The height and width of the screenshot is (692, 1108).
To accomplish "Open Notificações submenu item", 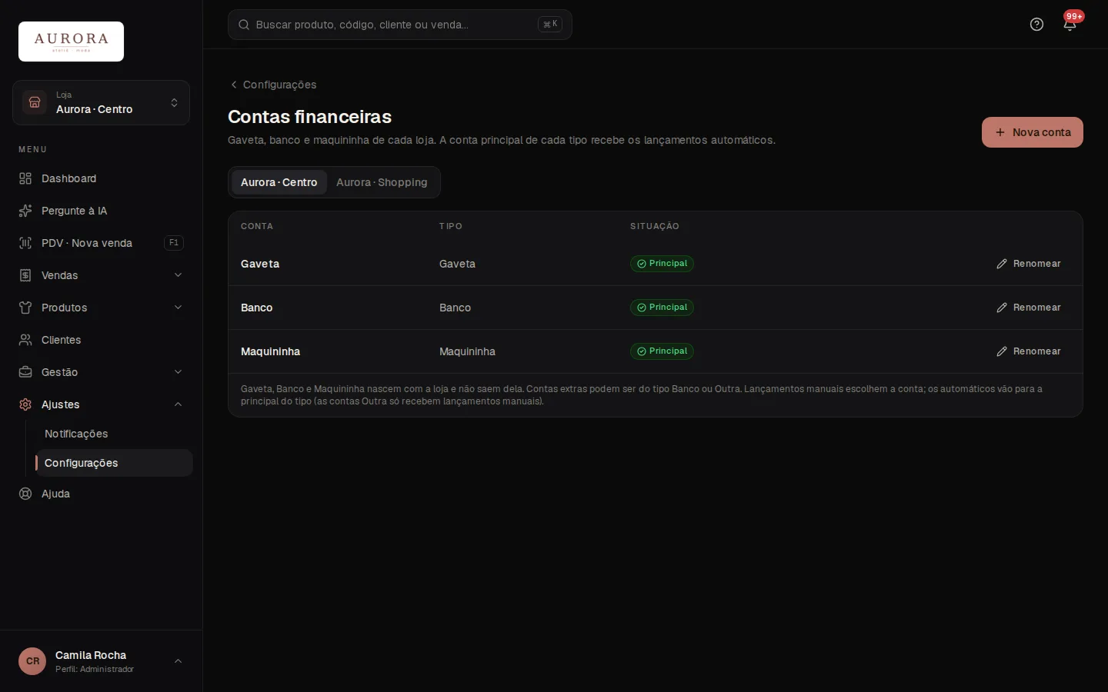I will (114, 434).
